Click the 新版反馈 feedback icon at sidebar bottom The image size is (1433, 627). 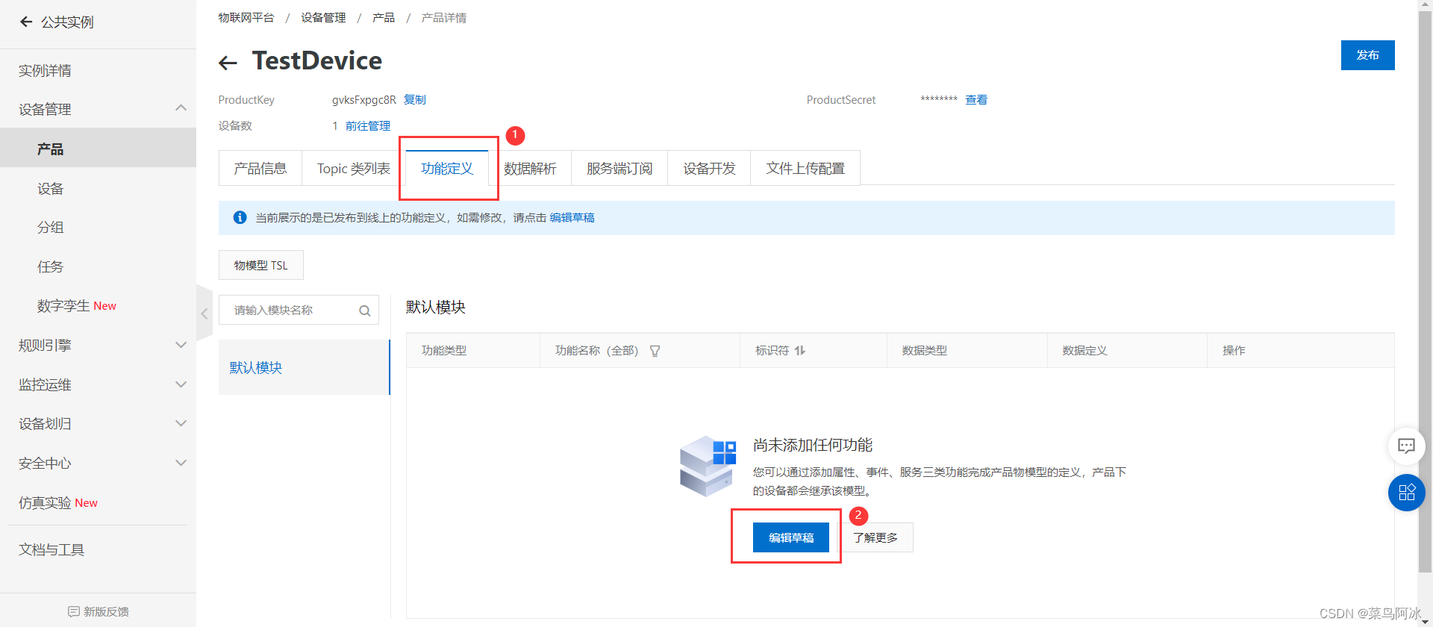point(73,611)
